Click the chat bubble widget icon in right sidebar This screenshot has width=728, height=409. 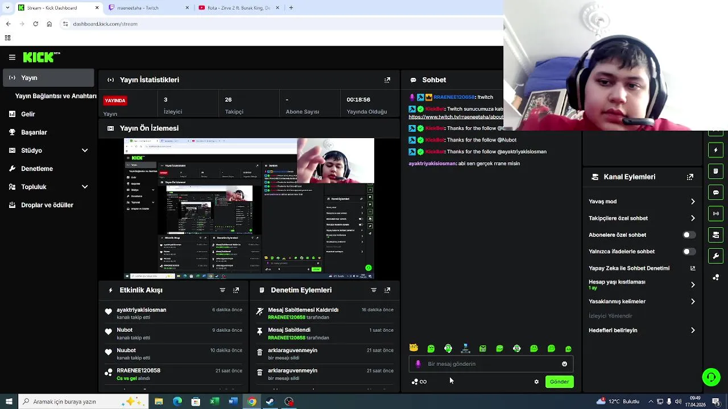coord(715,193)
